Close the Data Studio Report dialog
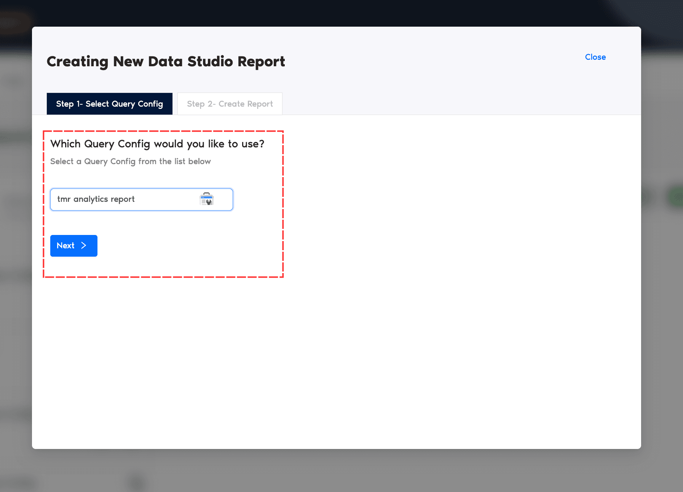The image size is (683, 492). tap(595, 57)
